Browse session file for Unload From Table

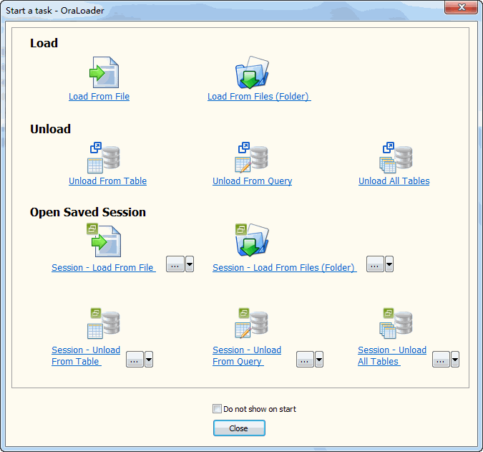point(135,359)
